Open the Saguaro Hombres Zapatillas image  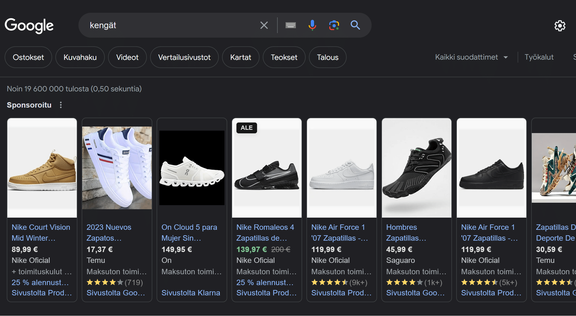coord(417,168)
